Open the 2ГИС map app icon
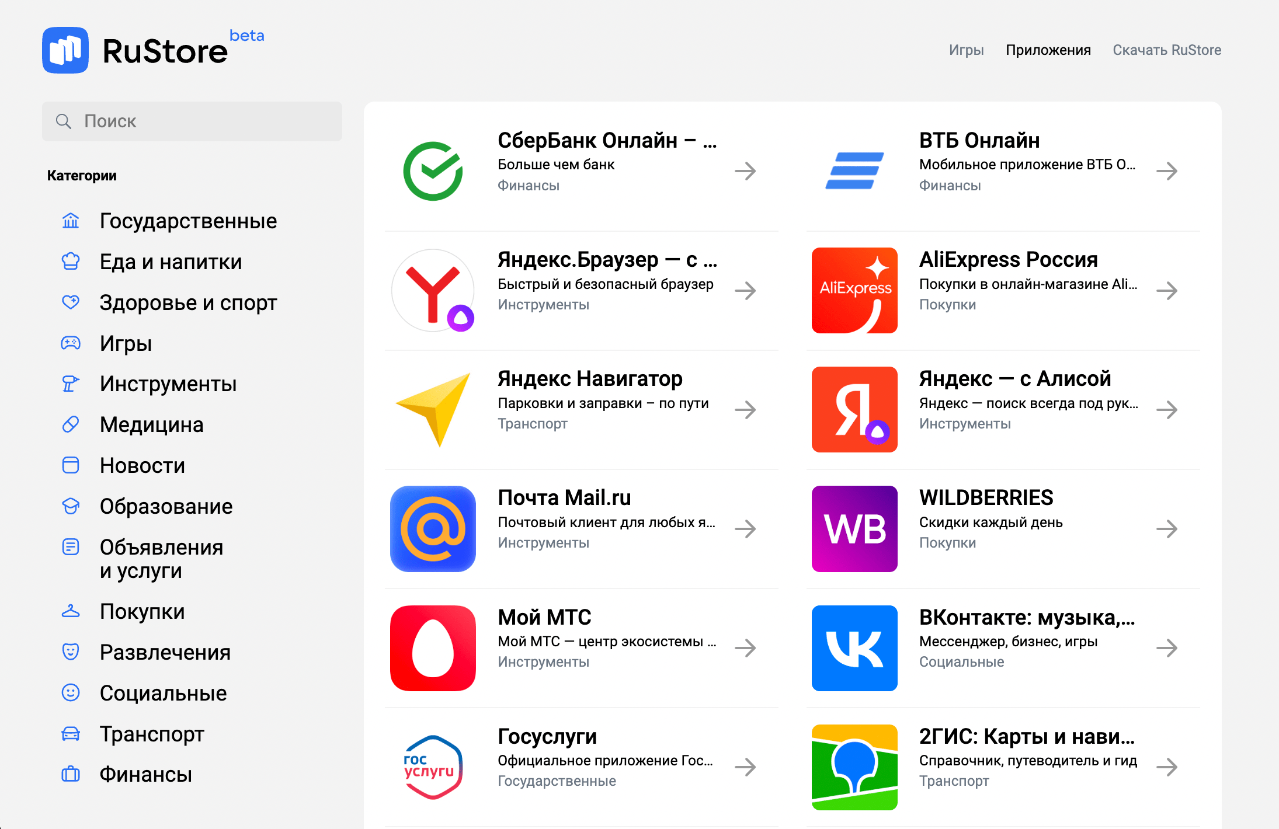The height and width of the screenshot is (829, 1279). point(854,767)
